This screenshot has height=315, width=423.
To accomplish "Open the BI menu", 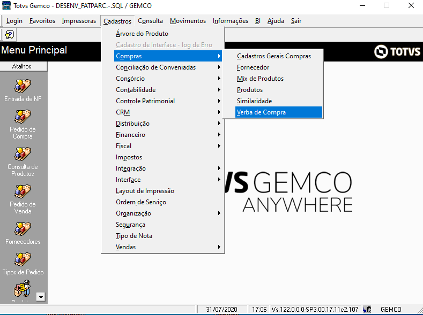I will click(x=258, y=21).
